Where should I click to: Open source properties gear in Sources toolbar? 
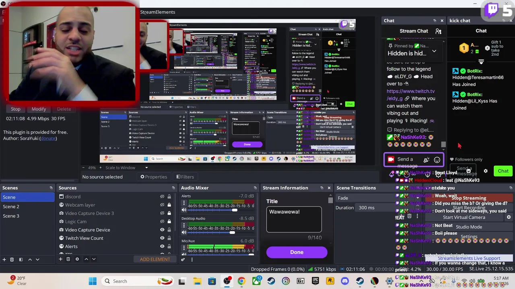click(77, 259)
